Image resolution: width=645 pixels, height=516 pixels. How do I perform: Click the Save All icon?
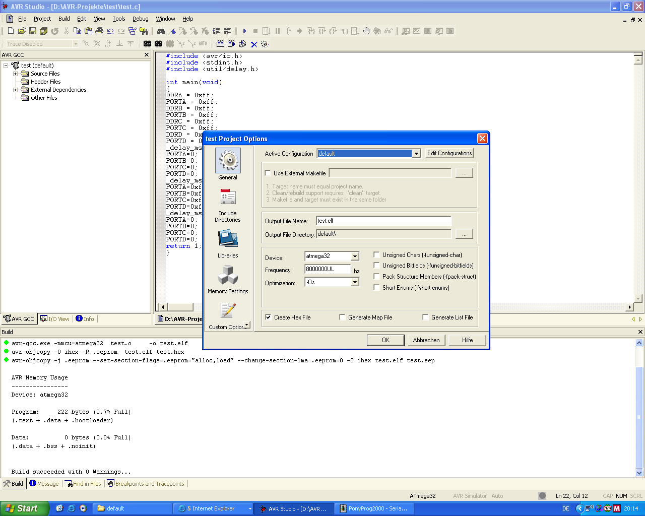(44, 31)
